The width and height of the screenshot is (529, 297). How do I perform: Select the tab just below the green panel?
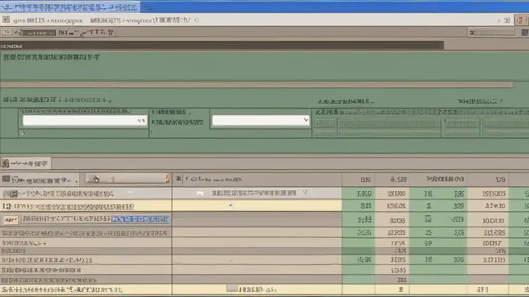(26, 163)
